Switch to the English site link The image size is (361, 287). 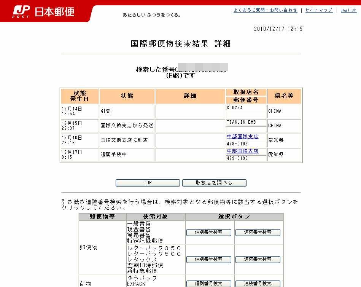(348, 10)
